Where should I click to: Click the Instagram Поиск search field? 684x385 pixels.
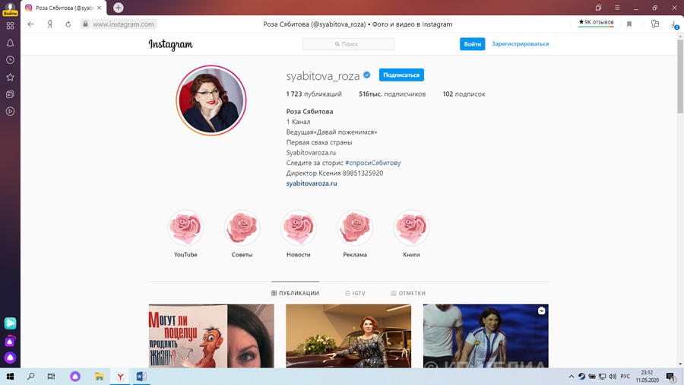click(348, 44)
